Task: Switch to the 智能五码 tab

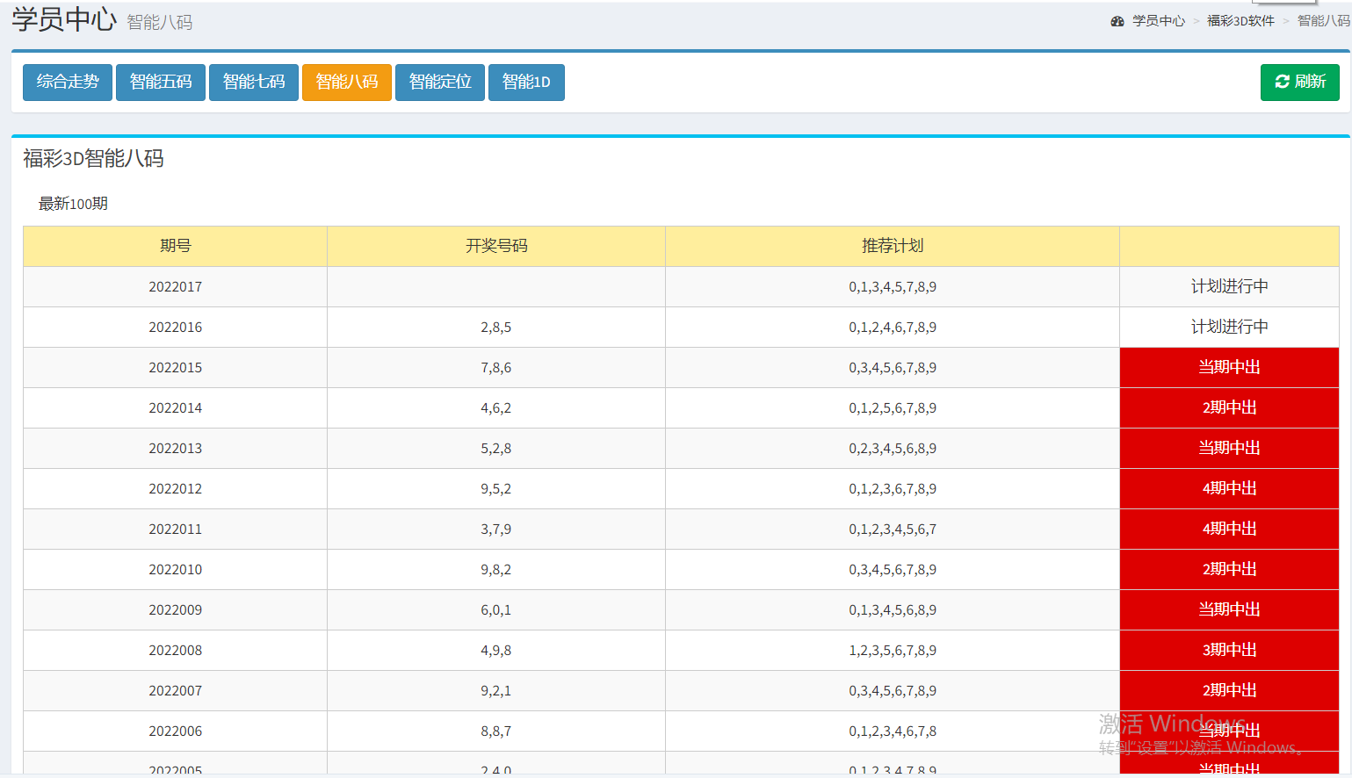Action: click(161, 83)
